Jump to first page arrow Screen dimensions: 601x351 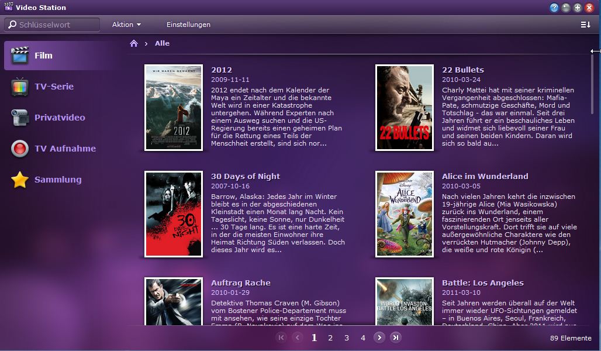[281, 338]
